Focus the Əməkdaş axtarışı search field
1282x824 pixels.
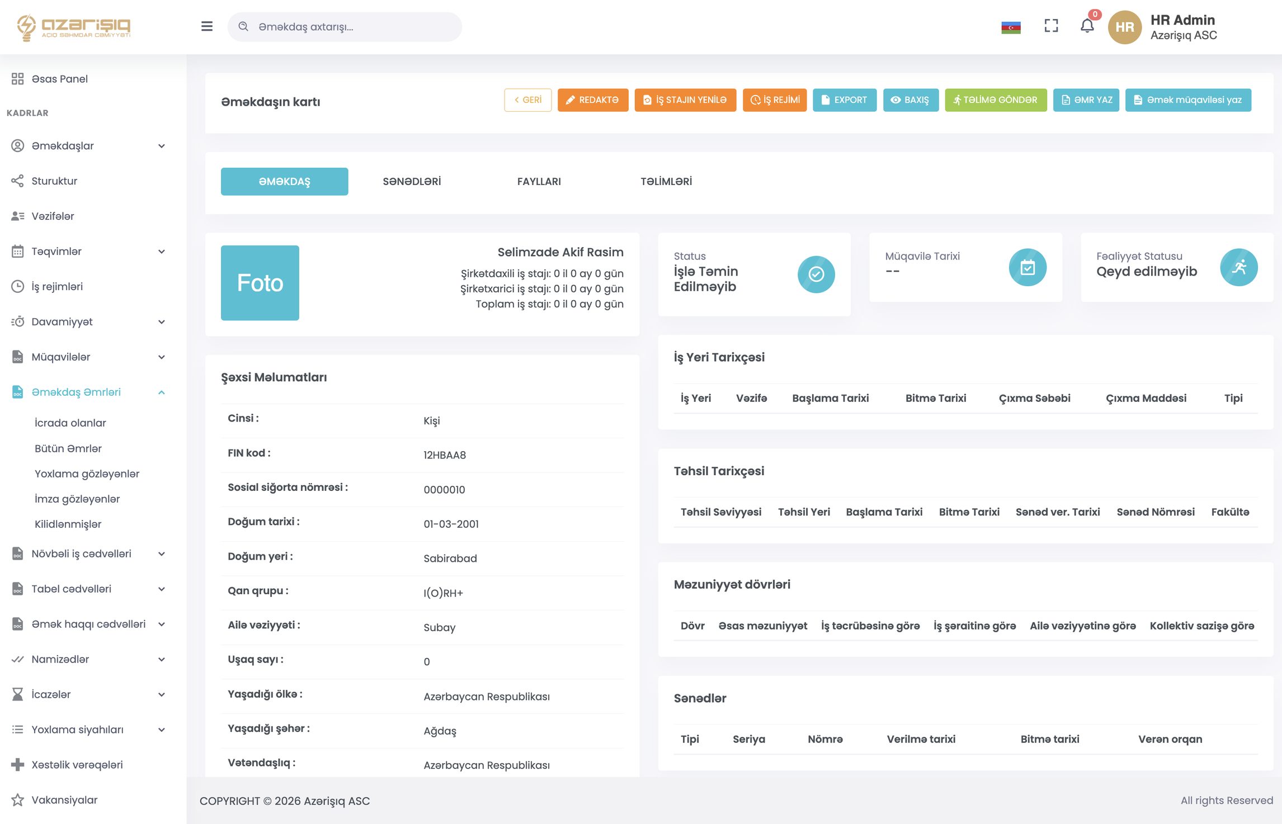coord(345,26)
